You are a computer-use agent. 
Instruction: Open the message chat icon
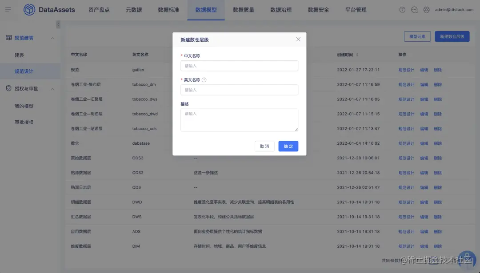414,10
